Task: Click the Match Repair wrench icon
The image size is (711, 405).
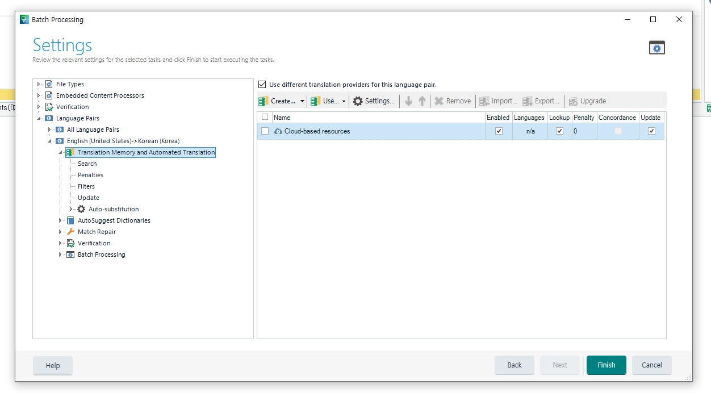Action: pos(70,232)
